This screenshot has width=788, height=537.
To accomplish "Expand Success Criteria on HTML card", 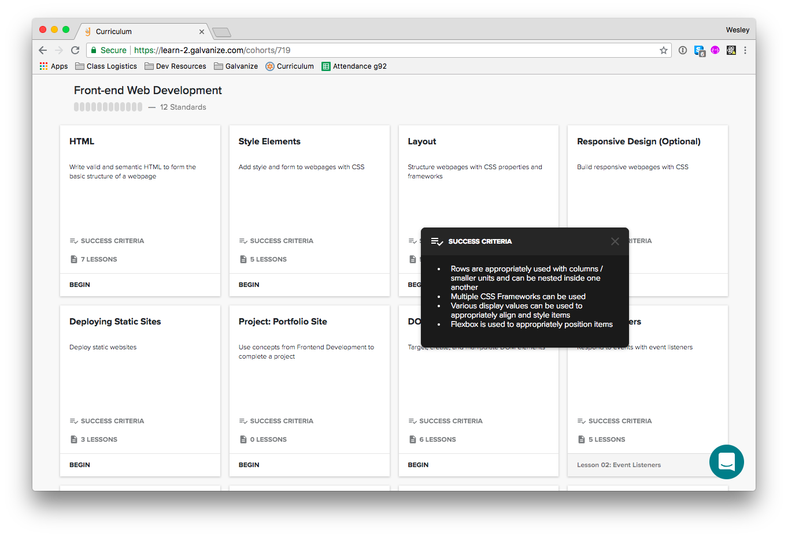I will click(x=107, y=241).
